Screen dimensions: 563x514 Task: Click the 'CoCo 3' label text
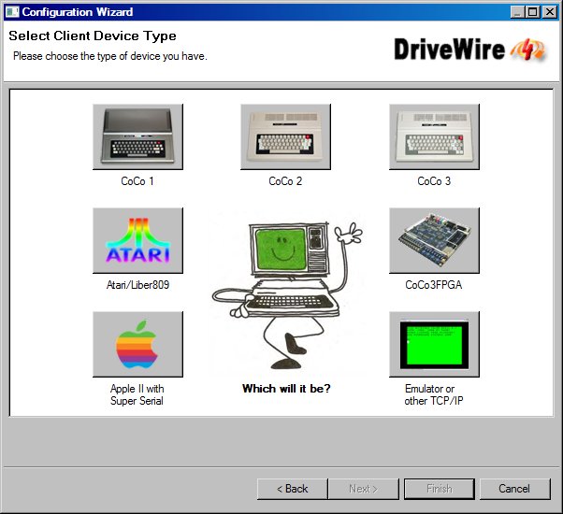coord(434,181)
